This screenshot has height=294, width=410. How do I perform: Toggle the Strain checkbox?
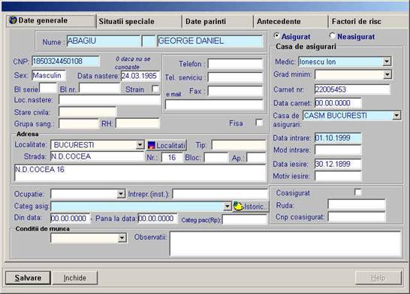tap(155, 89)
